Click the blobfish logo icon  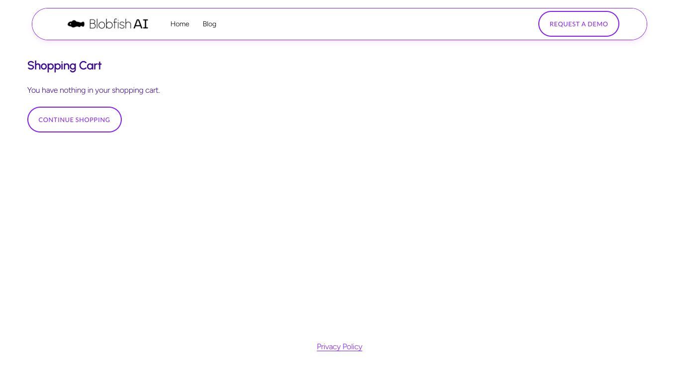(76, 24)
